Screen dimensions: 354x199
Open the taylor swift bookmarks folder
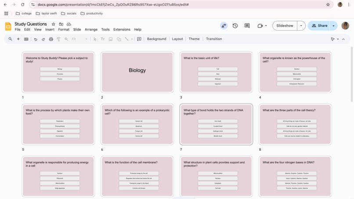46,14
